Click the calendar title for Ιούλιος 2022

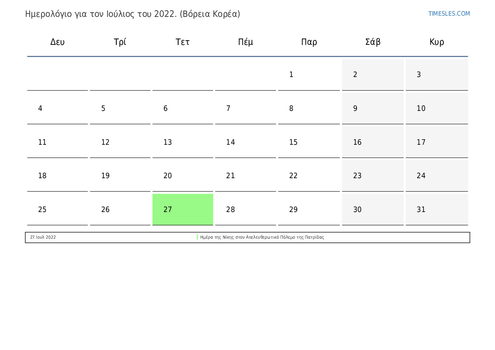(x=133, y=14)
